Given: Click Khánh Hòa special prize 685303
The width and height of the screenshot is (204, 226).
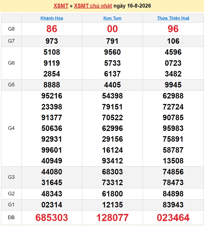Looking at the screenshot, I should (x=52, y=218).
